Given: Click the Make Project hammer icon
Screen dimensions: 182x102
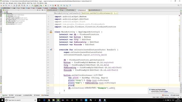Looking at the screenshot, I should pyautogui.click(x=33, y=6).
